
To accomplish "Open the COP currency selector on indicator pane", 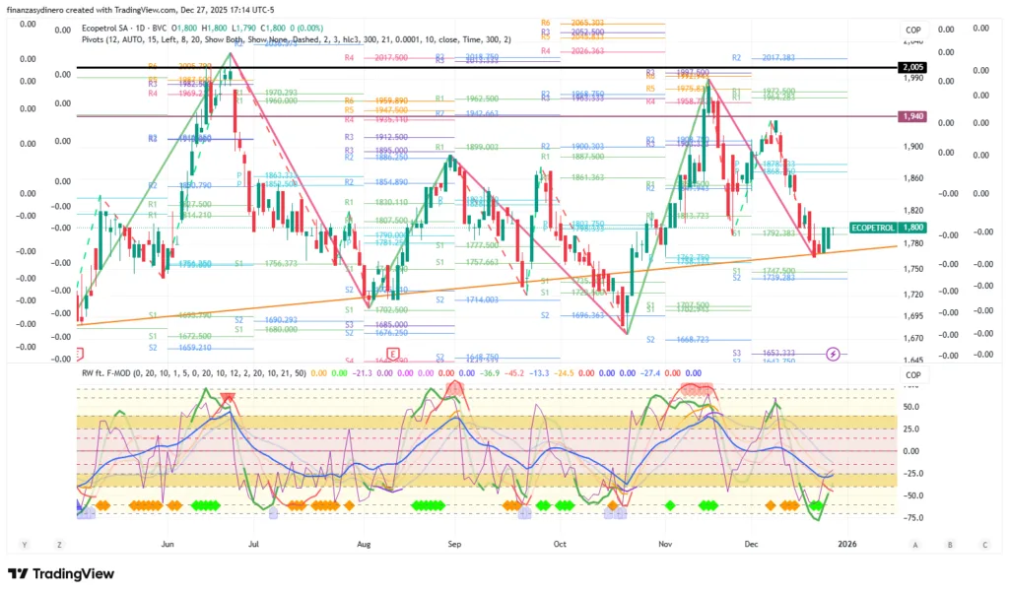I will tap(912, 375).
